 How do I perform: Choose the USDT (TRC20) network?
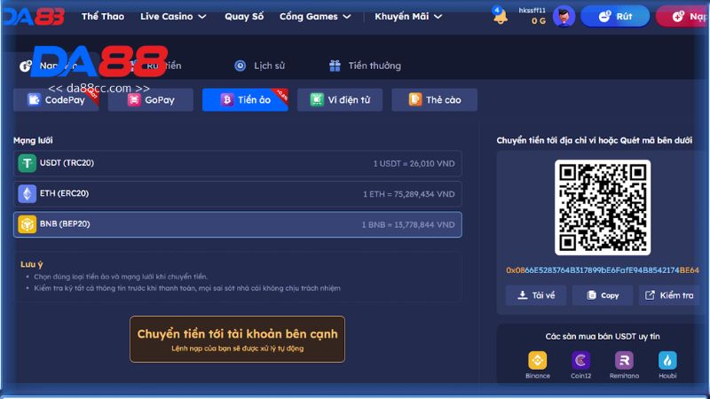click(238, 163)
